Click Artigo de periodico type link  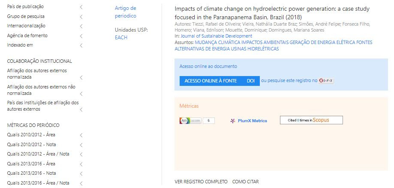tap(126, 12)
